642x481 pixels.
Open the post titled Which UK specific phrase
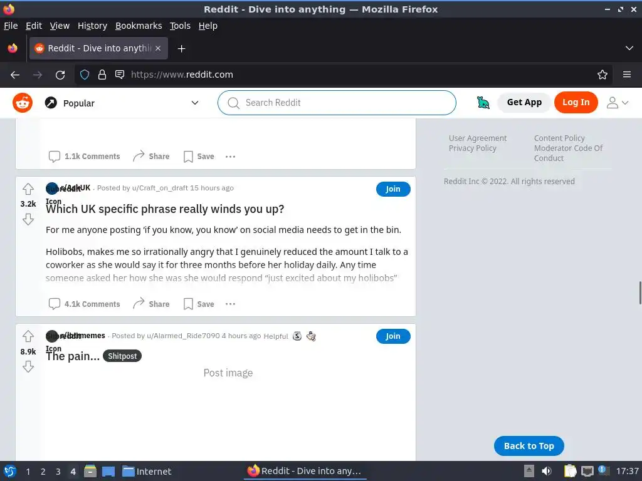[165, 209]
